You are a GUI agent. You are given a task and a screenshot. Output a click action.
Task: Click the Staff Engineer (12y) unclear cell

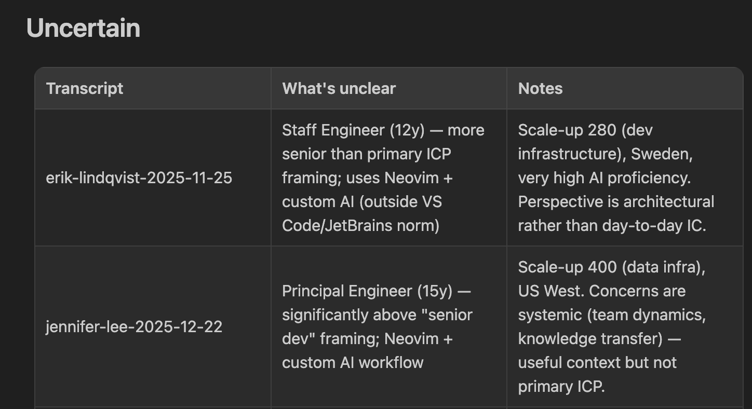(x=388, y=178)
